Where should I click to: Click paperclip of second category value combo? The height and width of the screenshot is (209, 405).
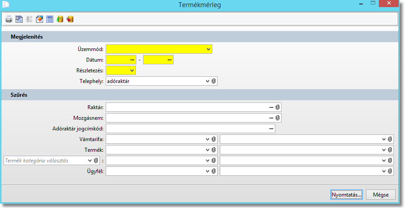[390, 161]
